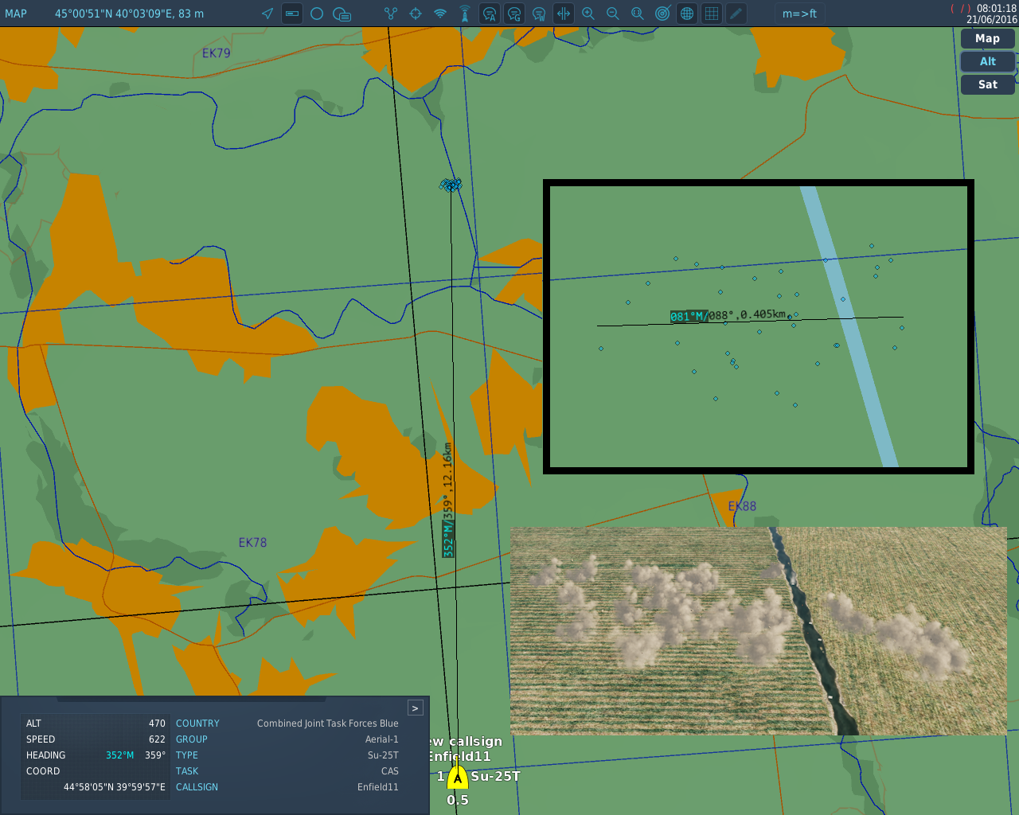
Task: Click the EK78 grid label on map
Action: pos(252,543)
